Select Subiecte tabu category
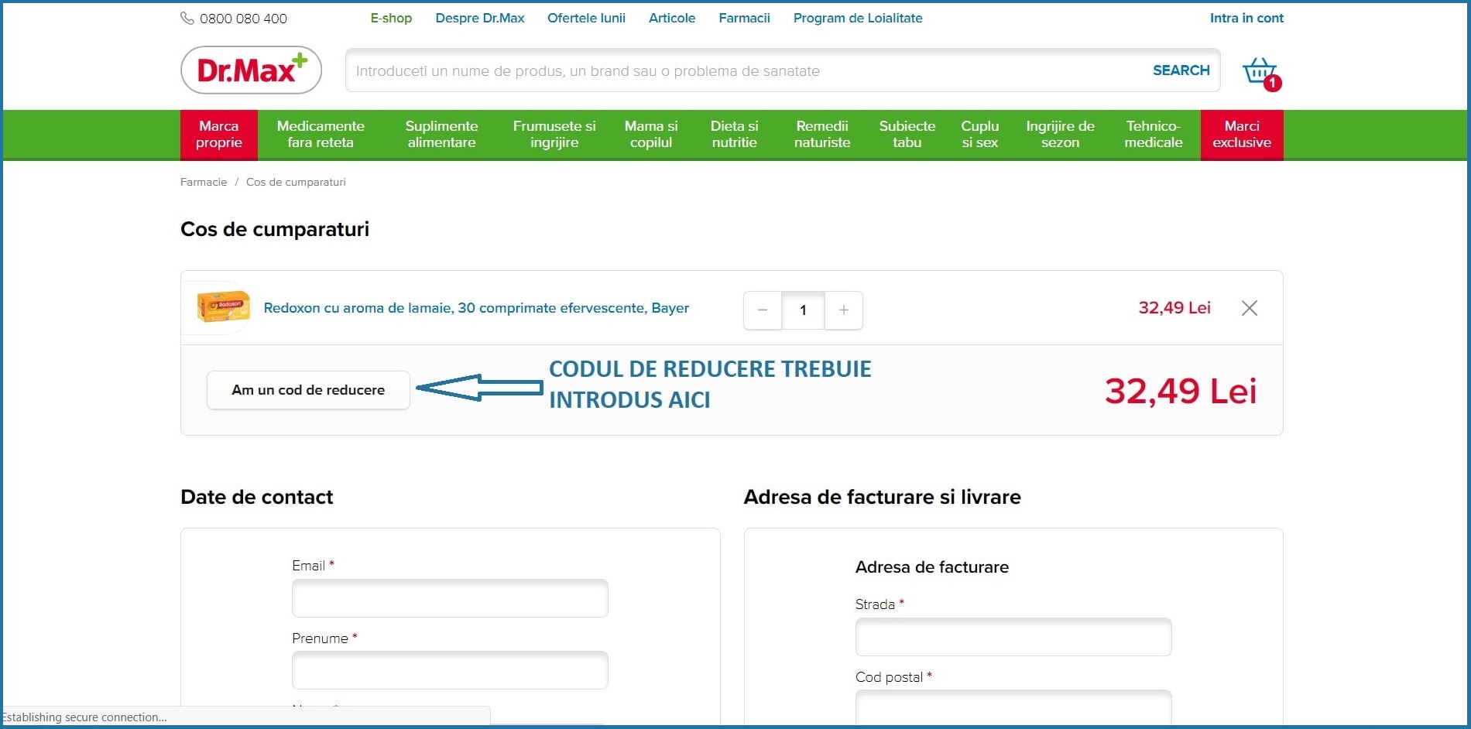The image size is (1471, 729). point(907,135)
